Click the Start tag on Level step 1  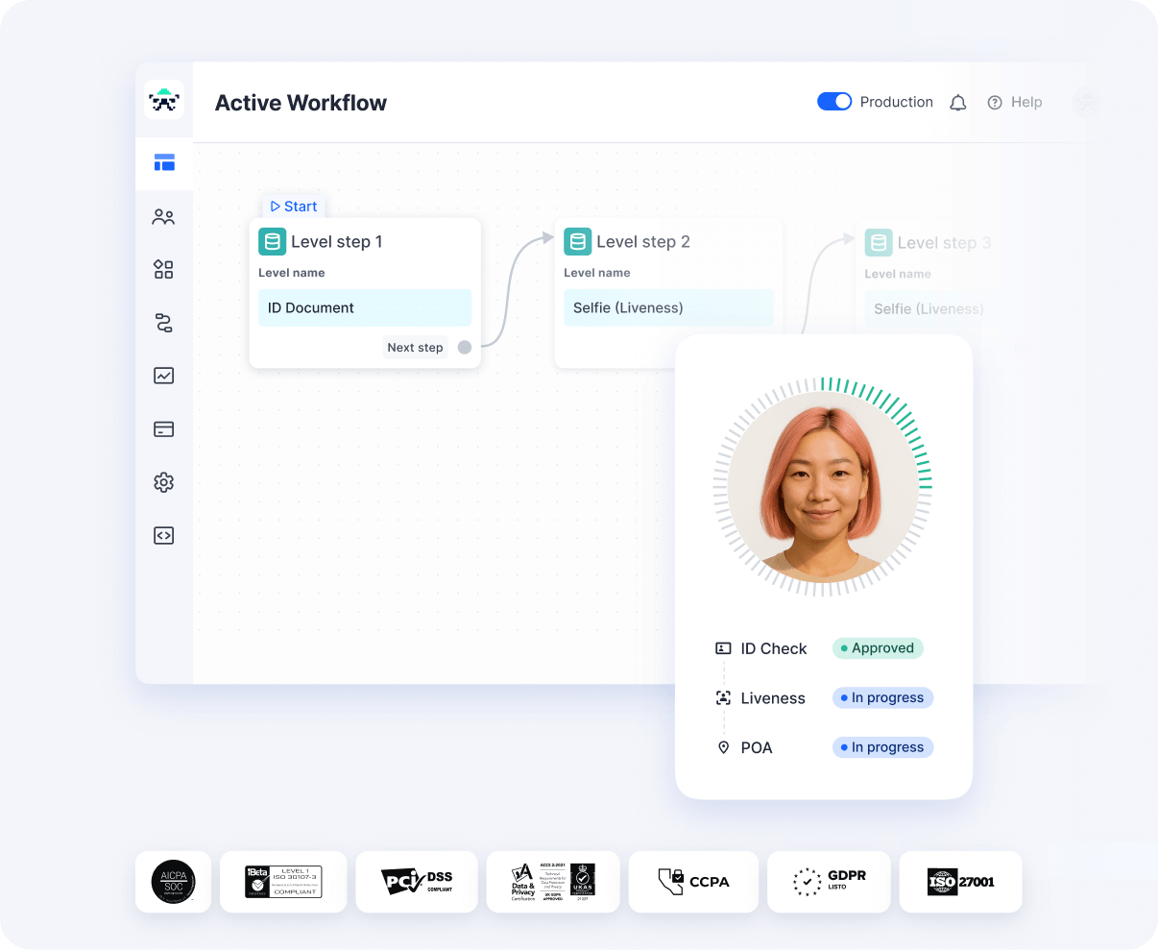point(294,207)
